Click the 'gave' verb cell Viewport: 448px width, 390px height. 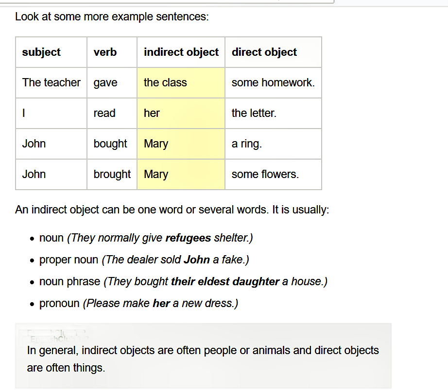click(x=112, y=83)
